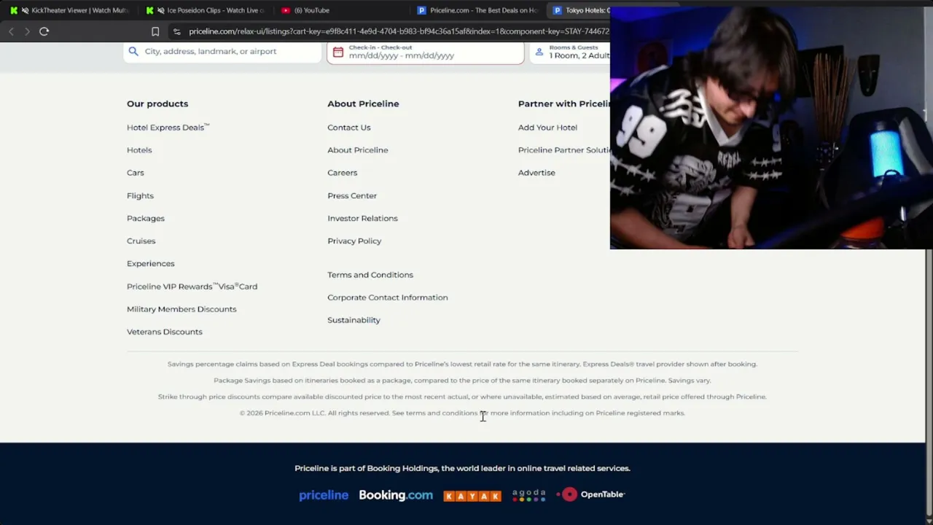Go to the Cars link
The height and width of the screenshot is (525, 933).
tap(136, 173)
